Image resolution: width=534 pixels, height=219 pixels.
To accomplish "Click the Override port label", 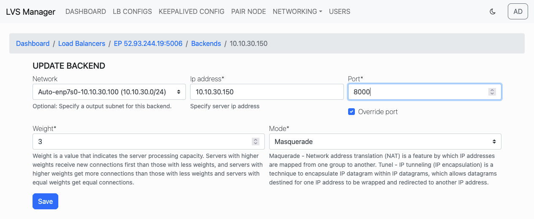I will [x=378, y=112].
